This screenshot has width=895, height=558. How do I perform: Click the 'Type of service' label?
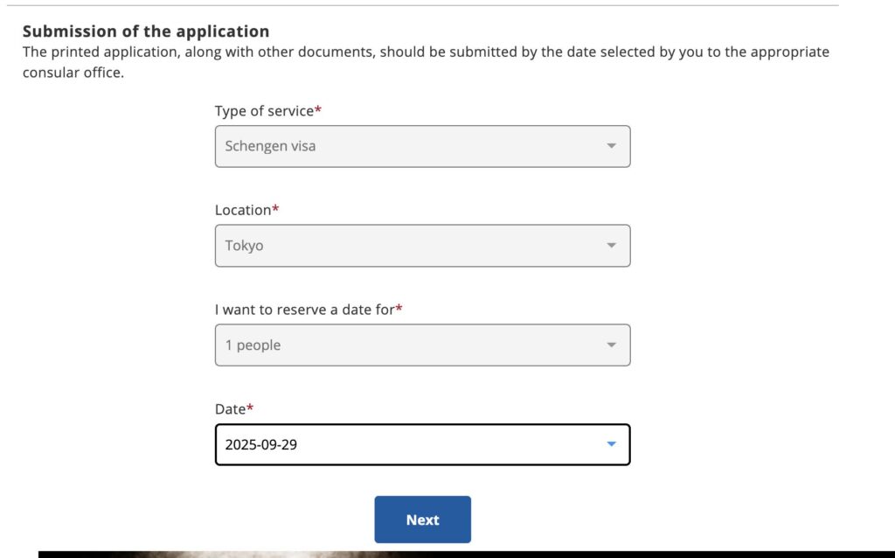click(x=264, y=111)
